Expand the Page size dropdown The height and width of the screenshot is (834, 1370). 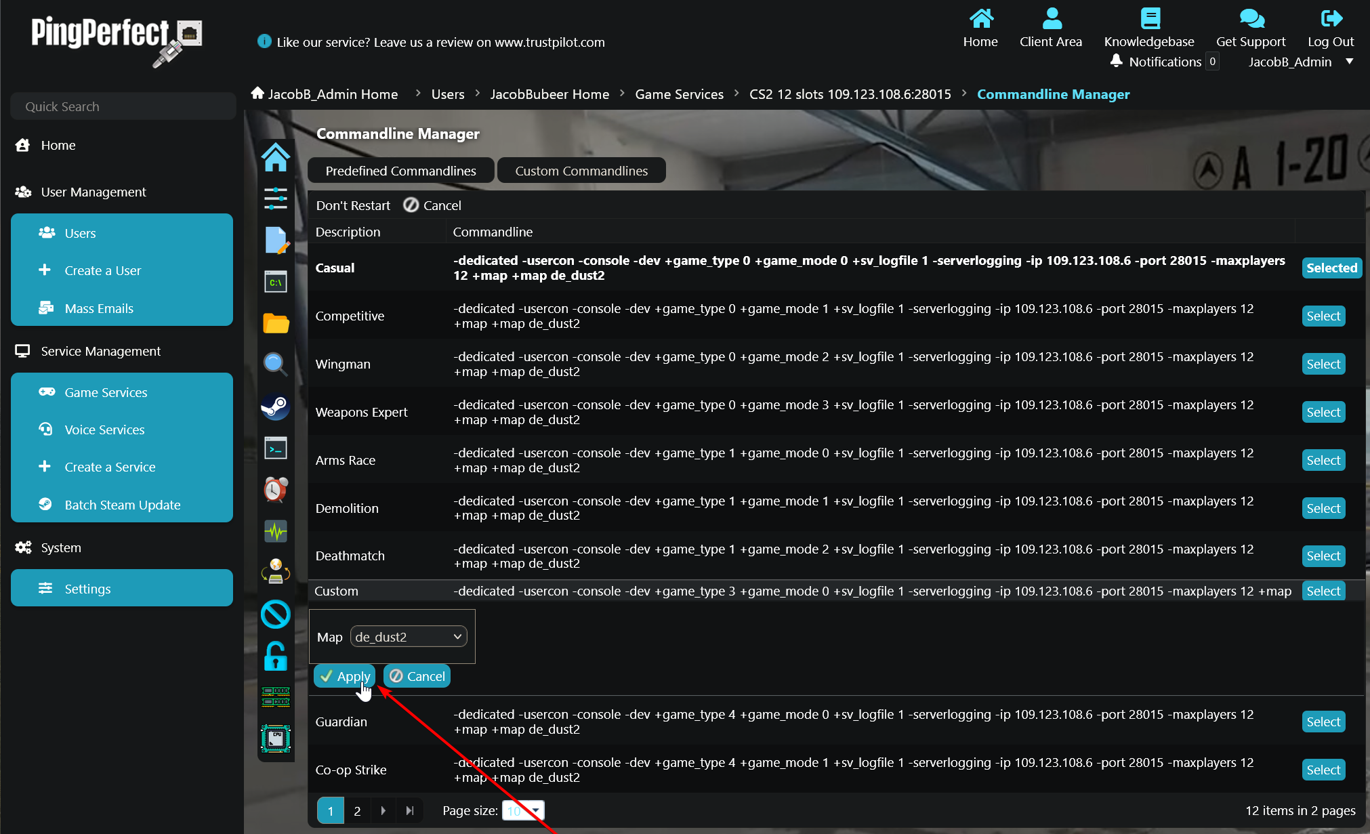(535, 810)
